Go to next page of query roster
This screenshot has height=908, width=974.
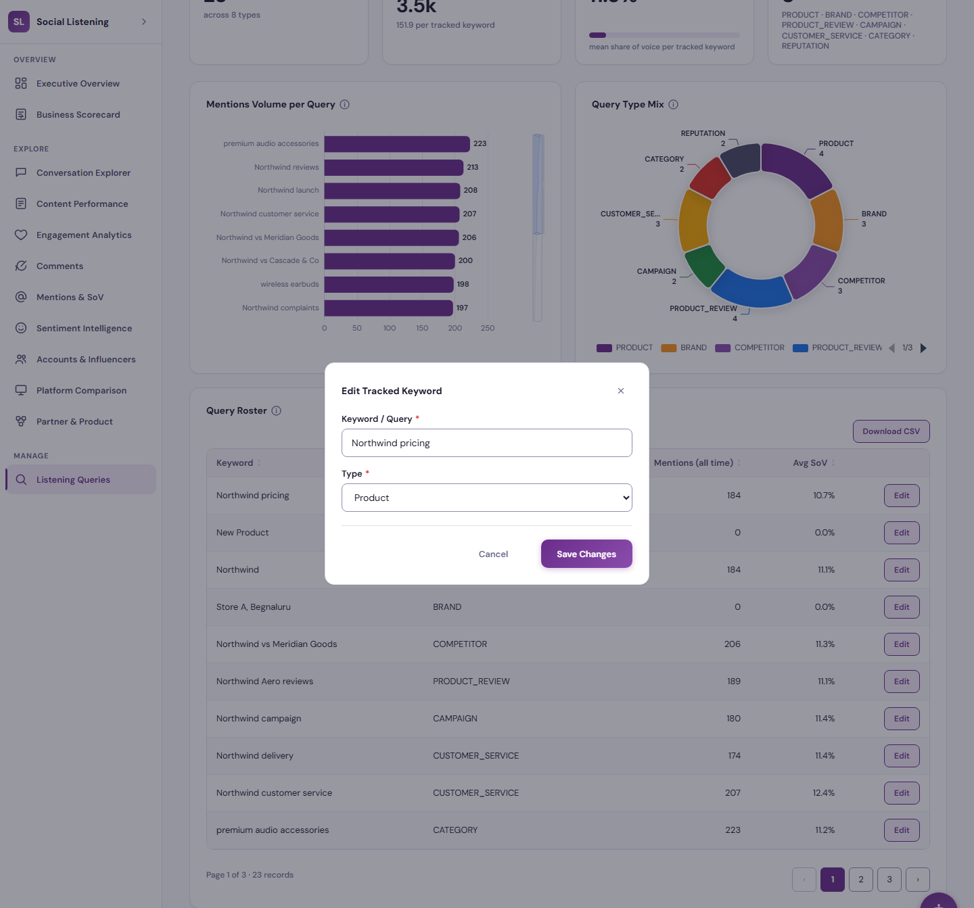point(918,880)
